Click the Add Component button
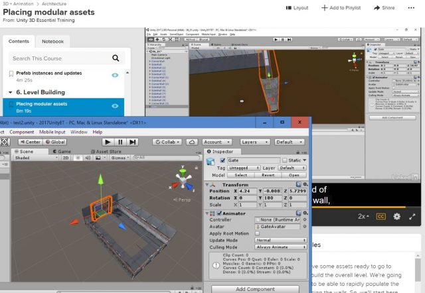This screenshot has height=293, width=425. 255,289
